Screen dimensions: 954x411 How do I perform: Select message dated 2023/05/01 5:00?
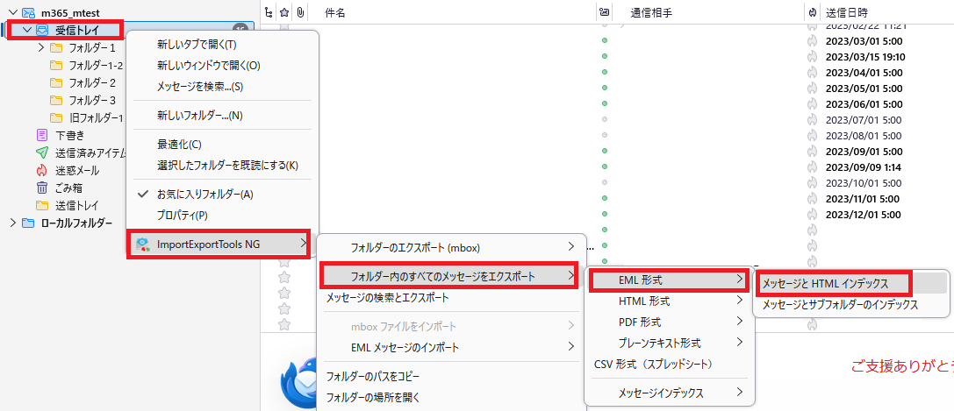(864, 88)
